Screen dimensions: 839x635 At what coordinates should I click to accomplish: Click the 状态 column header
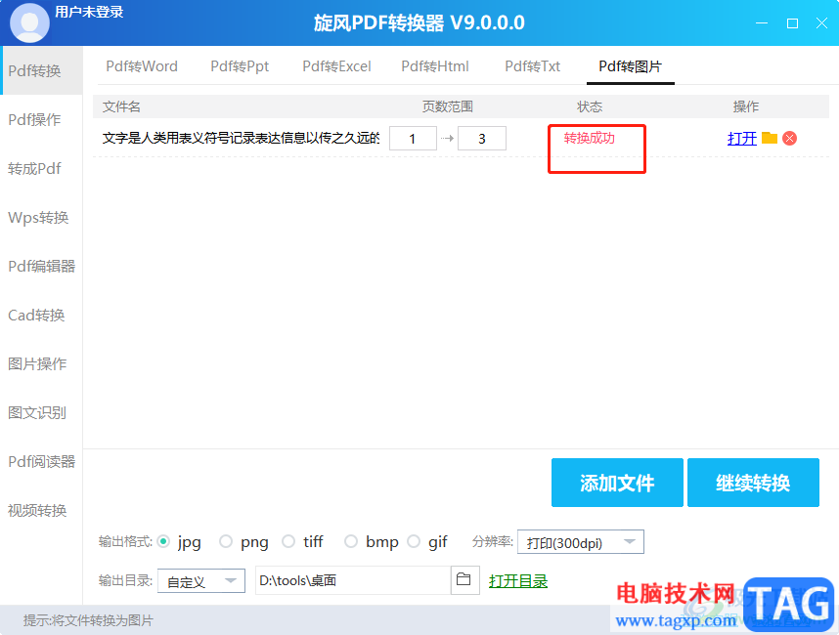click(589, 106)
